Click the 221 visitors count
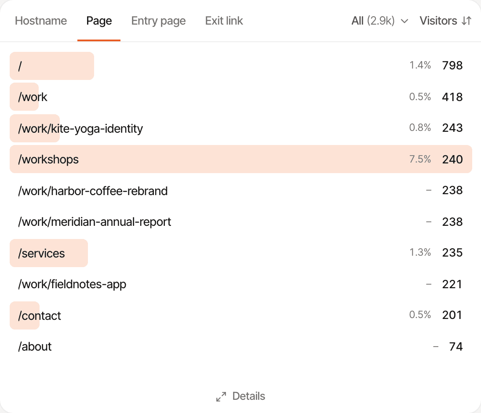 452,284
